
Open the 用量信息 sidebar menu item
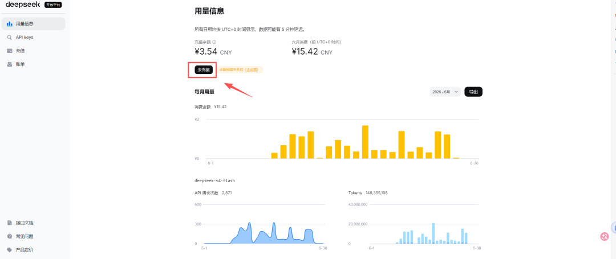coord(34,24)
